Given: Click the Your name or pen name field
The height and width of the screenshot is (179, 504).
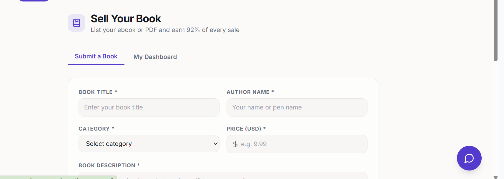Looking at the screenshot, I should coord(297,107).
